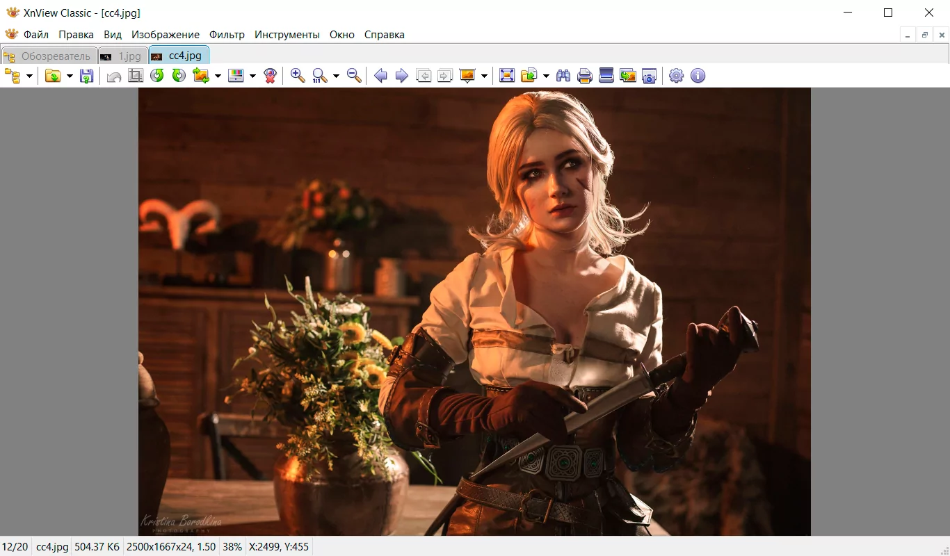The width and height of the screenshot is (950, 556).
Task: Click the Save As floppy disk icon
Action: click(86, 76)
